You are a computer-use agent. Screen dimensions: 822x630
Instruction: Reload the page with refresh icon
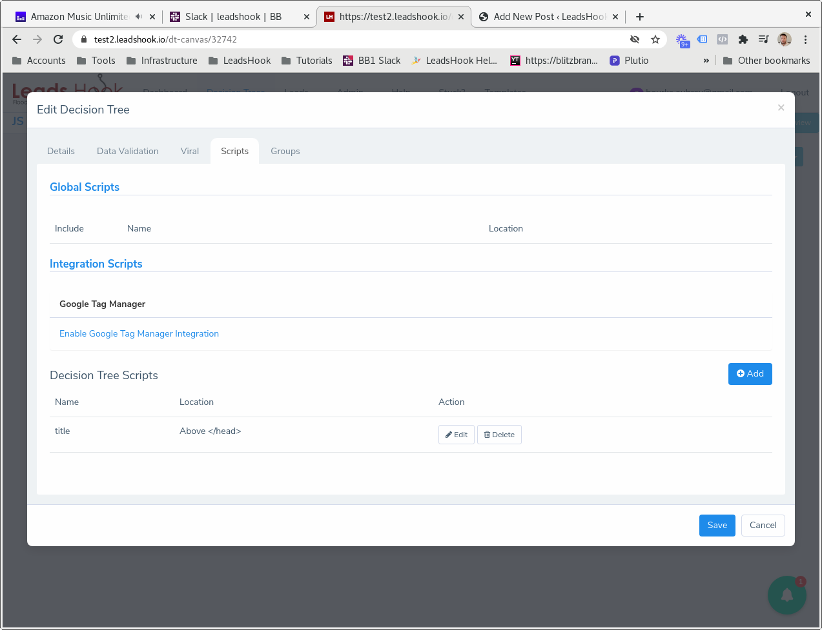tap(58, 39)
